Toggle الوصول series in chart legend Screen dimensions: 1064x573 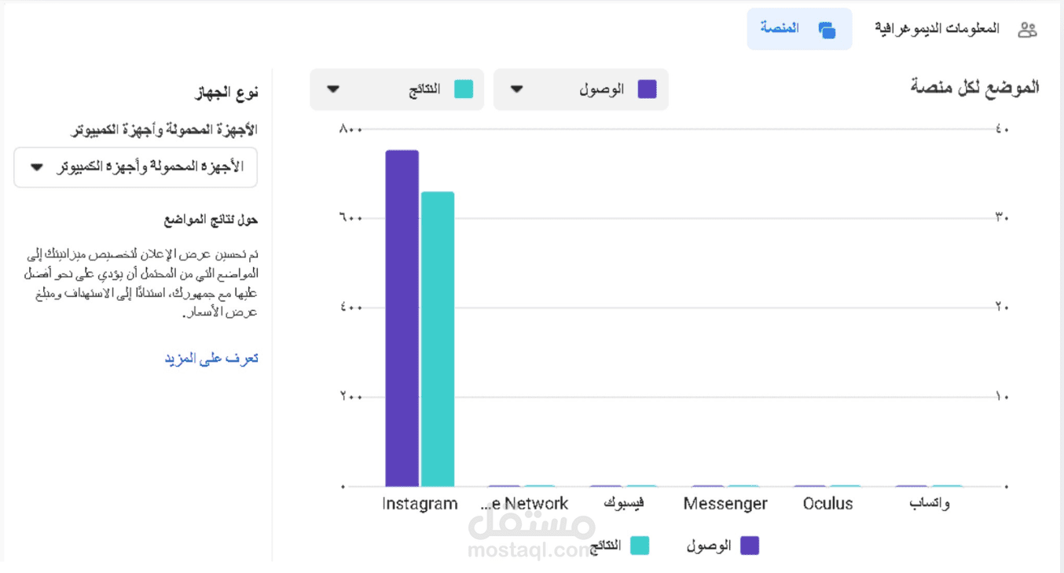[723, 546]
